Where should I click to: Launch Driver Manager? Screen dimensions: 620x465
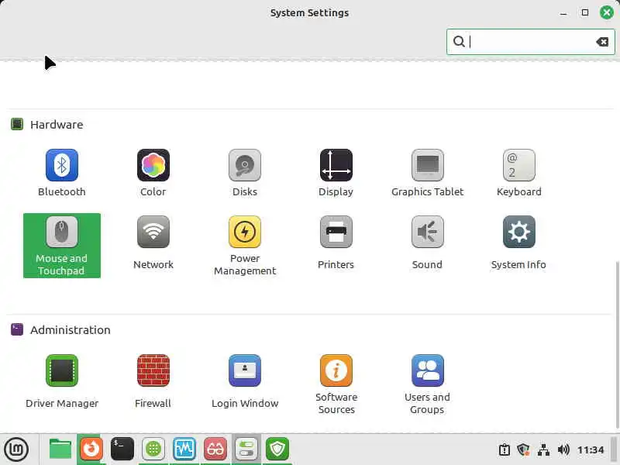[62, 384]
